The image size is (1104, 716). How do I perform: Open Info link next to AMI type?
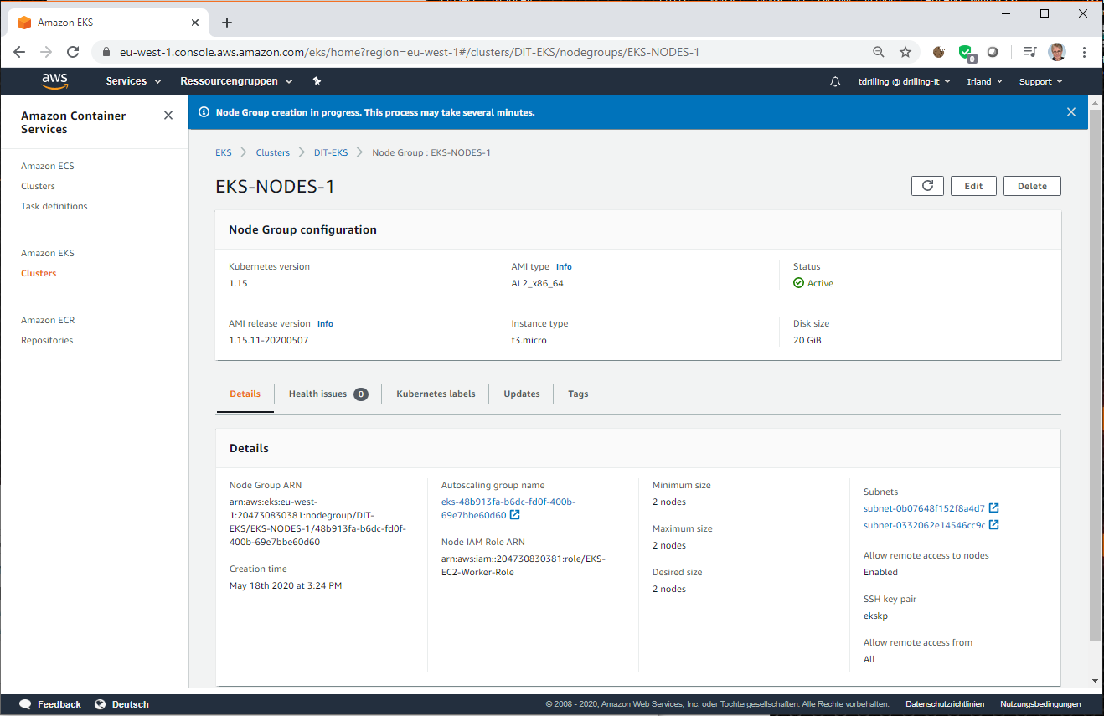tap(564, 266)
